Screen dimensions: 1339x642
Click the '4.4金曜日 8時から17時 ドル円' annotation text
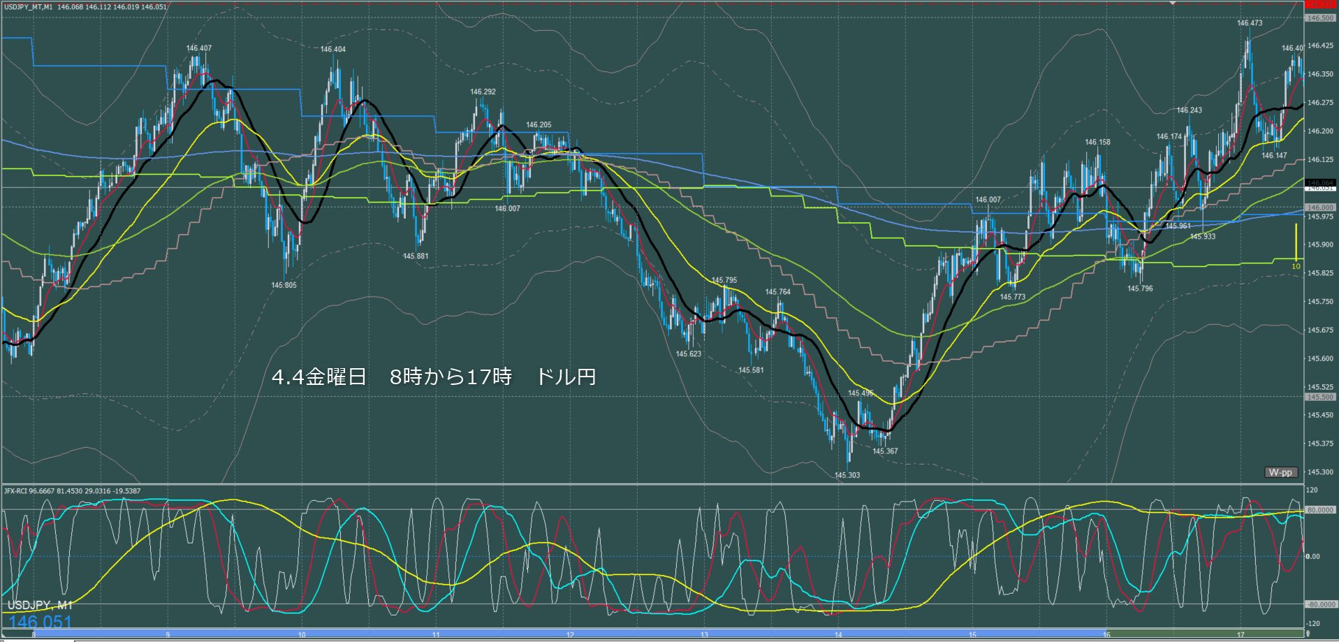(x=434, y=377)
